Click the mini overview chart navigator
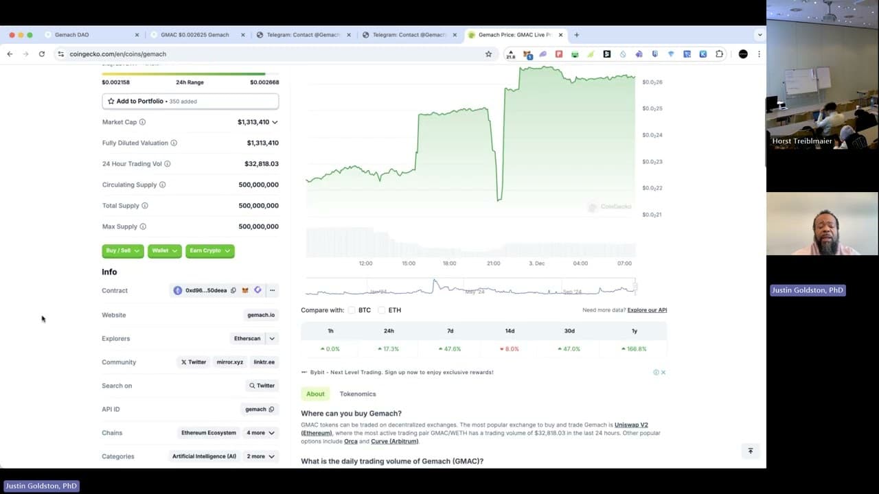 [470, 287]
